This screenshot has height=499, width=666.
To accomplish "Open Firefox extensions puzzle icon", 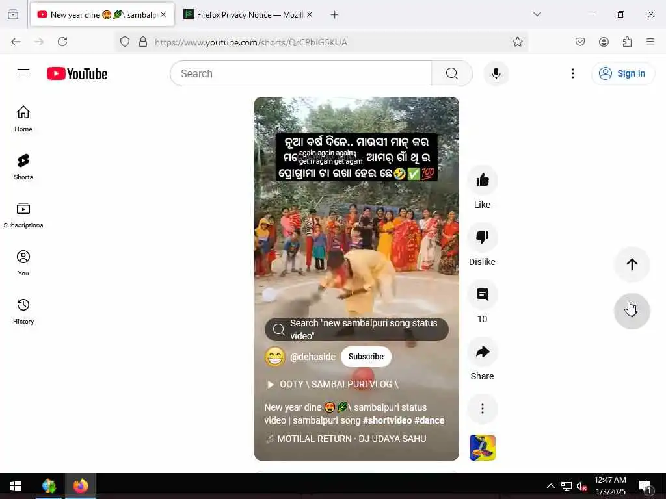I will point(627,42).
